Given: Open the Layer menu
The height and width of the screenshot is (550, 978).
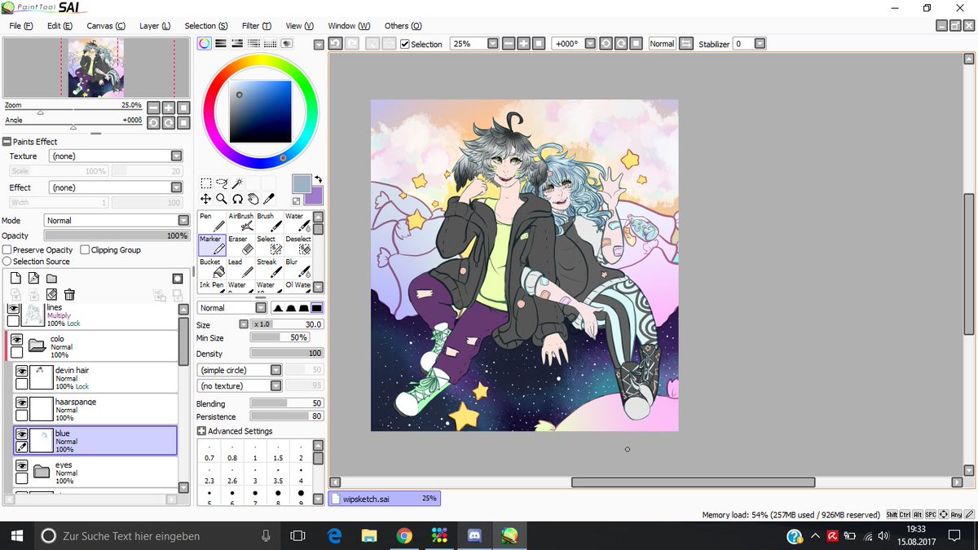Looking at the screenshot, I should click(x=155, y=26).
